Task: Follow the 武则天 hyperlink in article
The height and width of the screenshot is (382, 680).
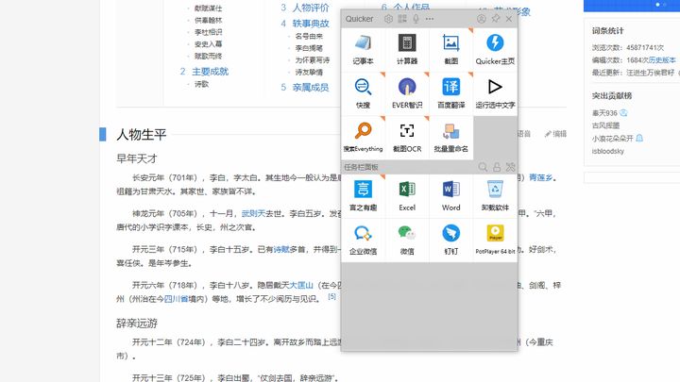Action: click(x=253, y=213)
